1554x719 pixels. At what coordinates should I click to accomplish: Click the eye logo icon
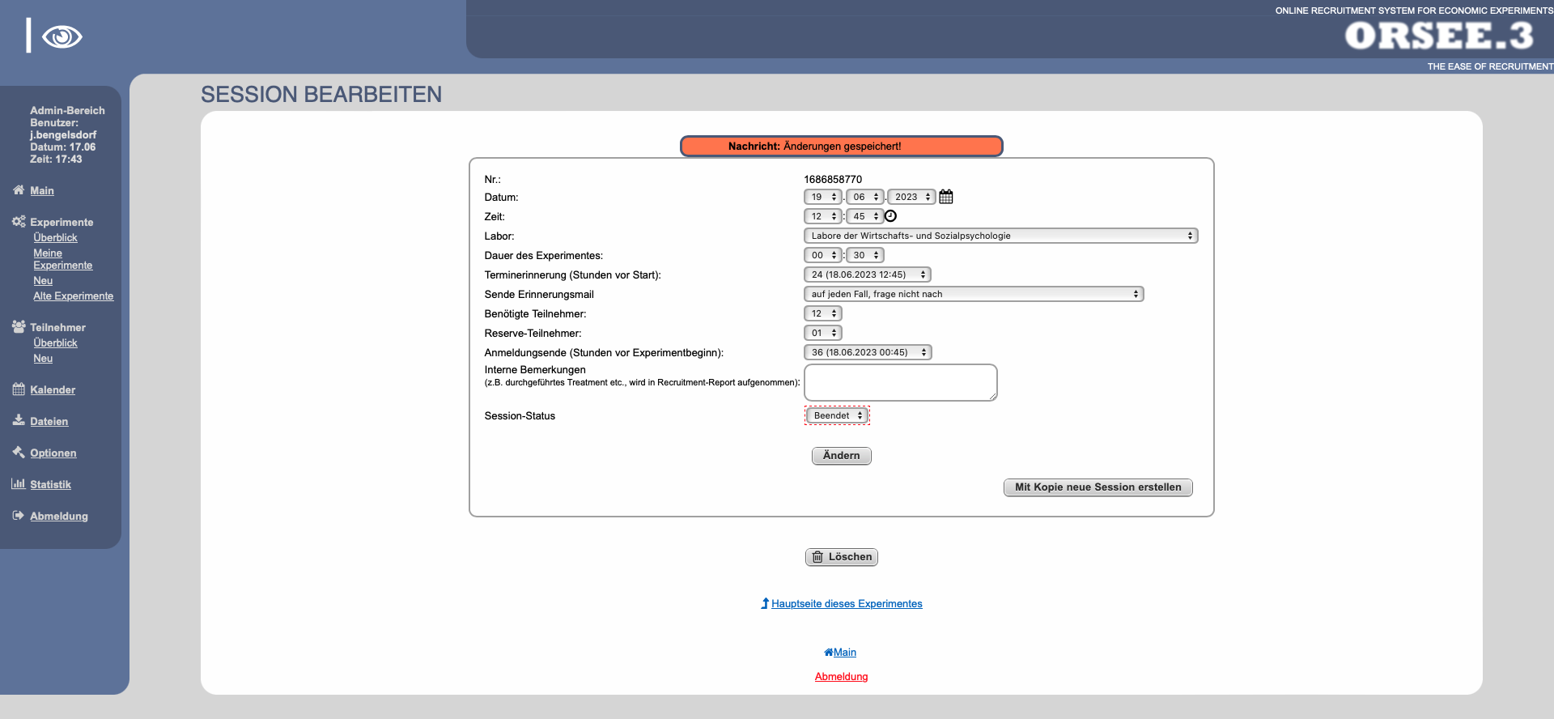tap(62, 36)
